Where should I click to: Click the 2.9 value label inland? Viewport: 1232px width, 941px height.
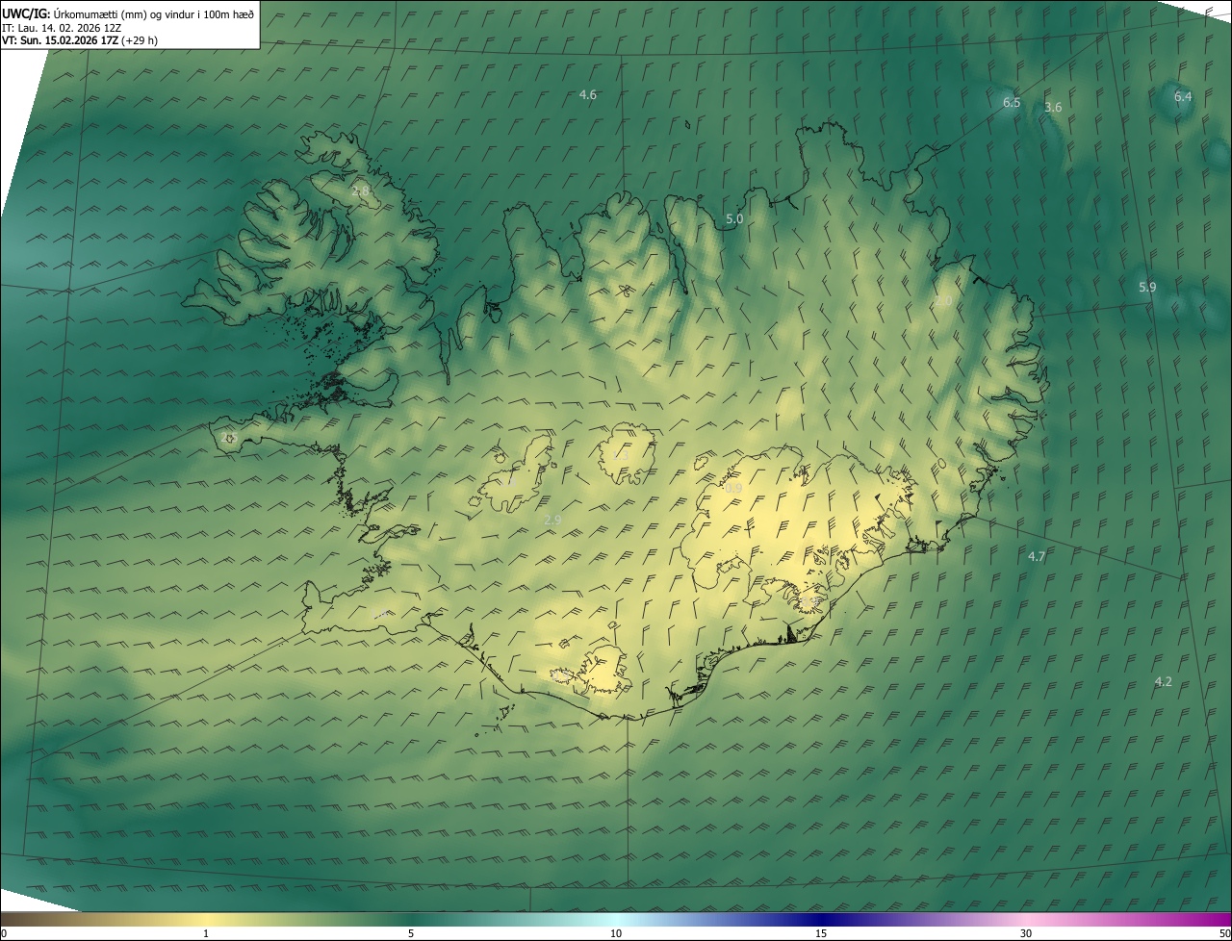pos(552,520)
